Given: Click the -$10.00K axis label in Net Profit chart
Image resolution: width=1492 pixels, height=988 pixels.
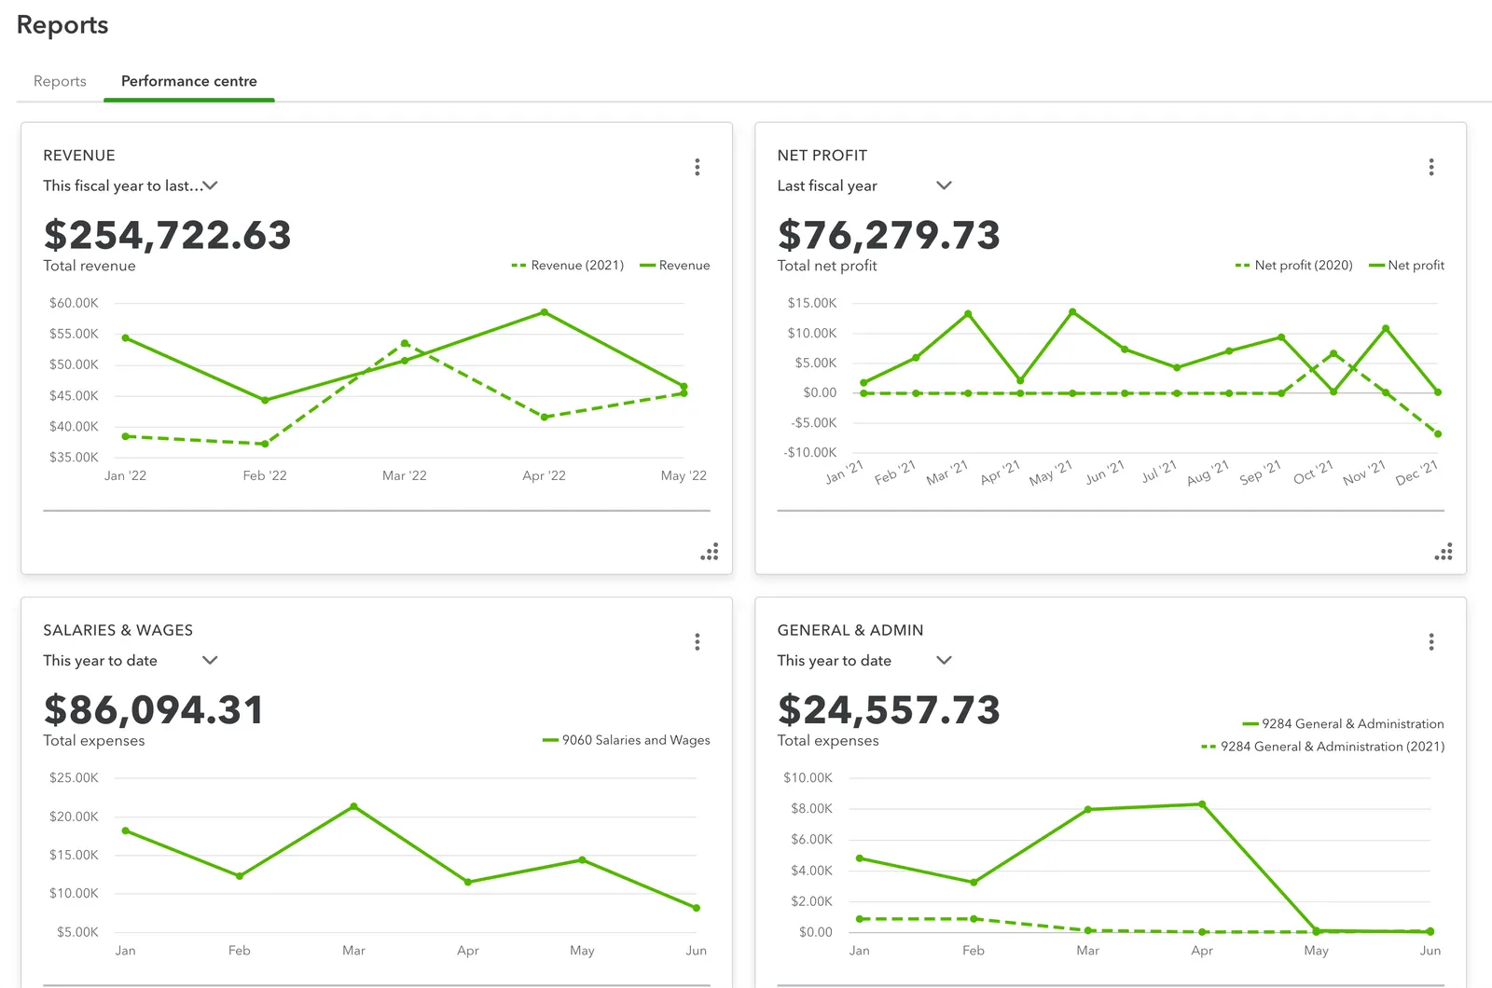Looking at the screenshot, I should (810, 452).
